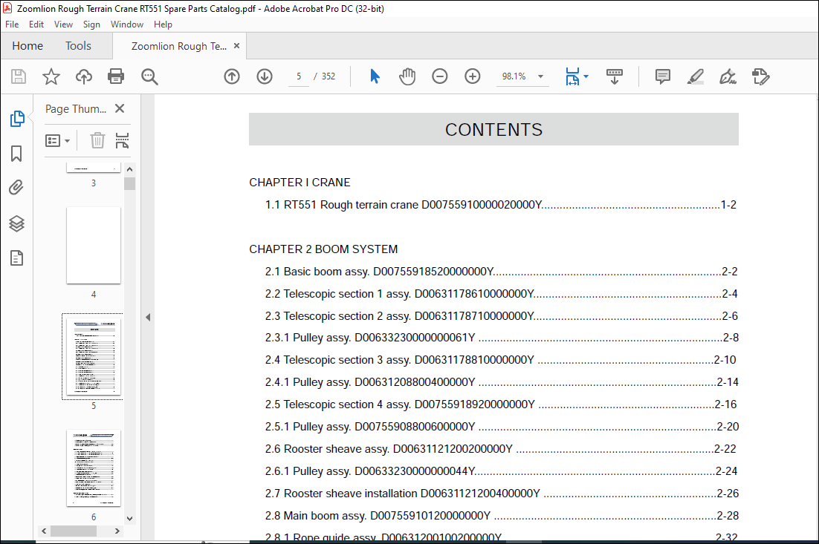Viewport: 819px width, 544px height.
Task: Delete selected page with trash icon
Action: point(97,140)
